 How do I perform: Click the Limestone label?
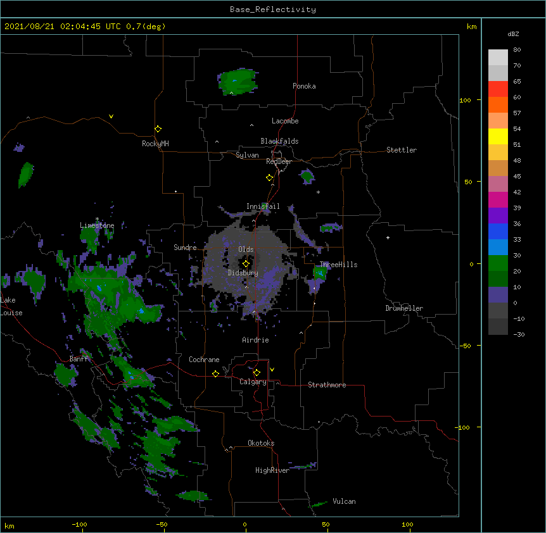[97, 225]
